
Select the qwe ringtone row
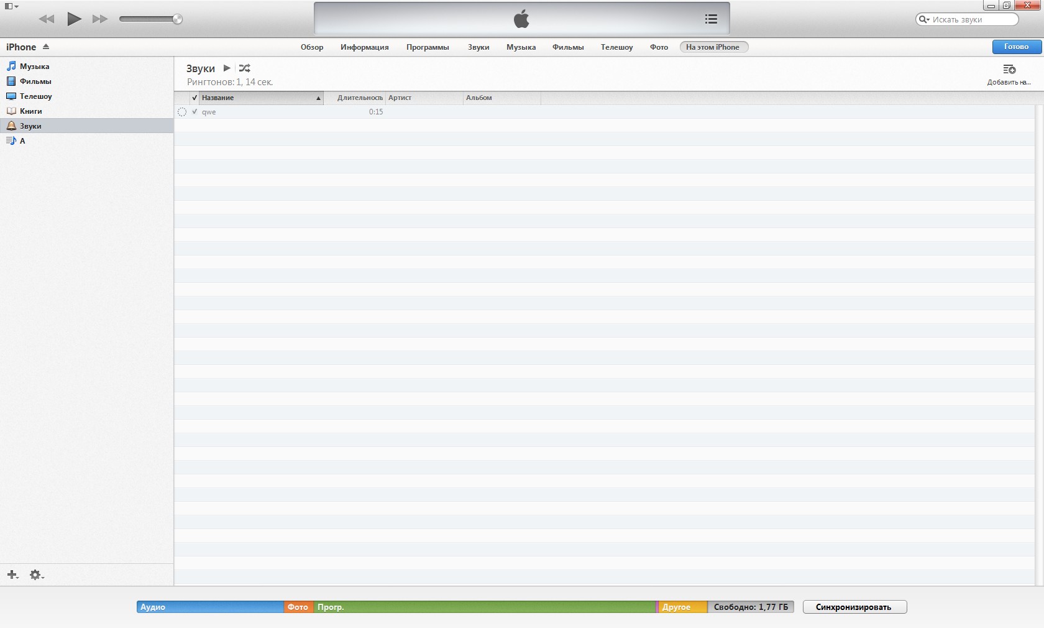(x=604, y=112)
